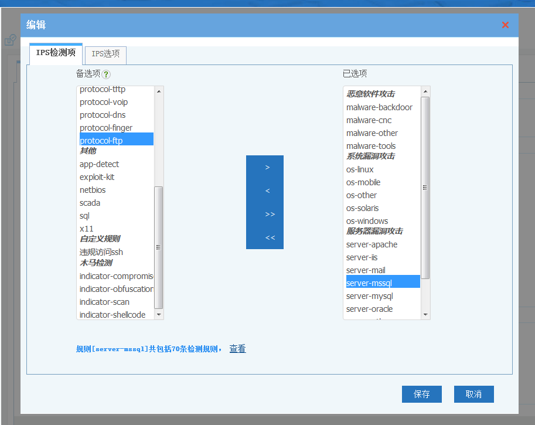Open the 查看 link for server-mssql rules
This screenshot has height=425, width=535.
point(237,349)
